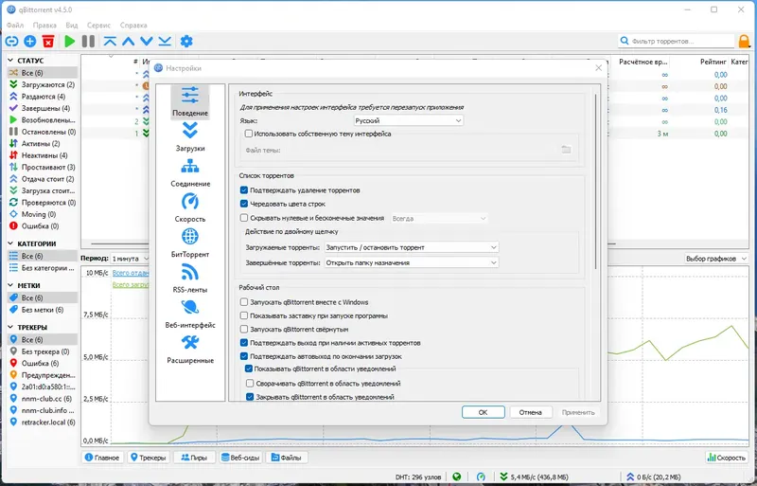Enable Запускать qBittorrent вместе с Windows
Viewport: 757px width, 486px height.
244,302
